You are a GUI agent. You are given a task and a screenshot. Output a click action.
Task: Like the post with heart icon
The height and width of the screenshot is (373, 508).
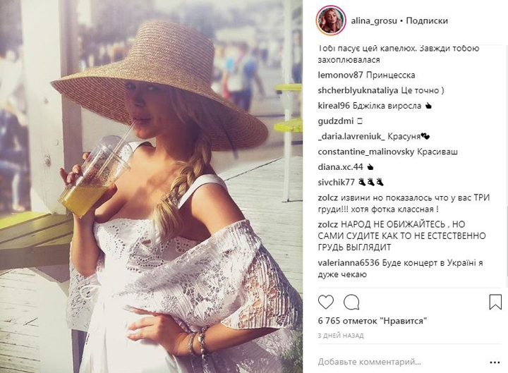326,302
